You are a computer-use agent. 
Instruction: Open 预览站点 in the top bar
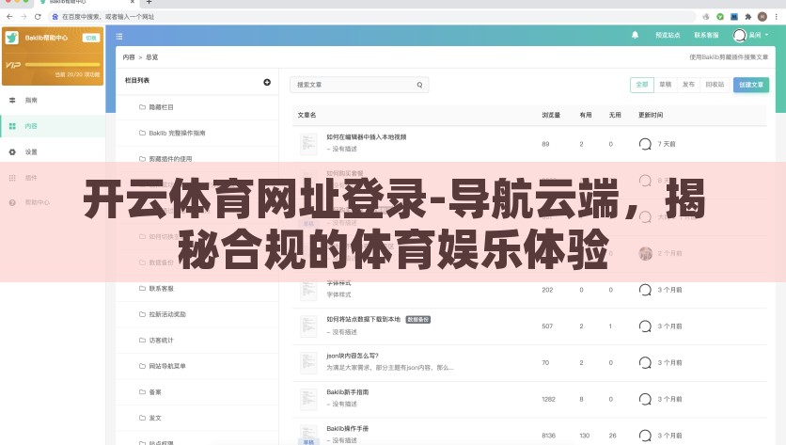[668, 35]
